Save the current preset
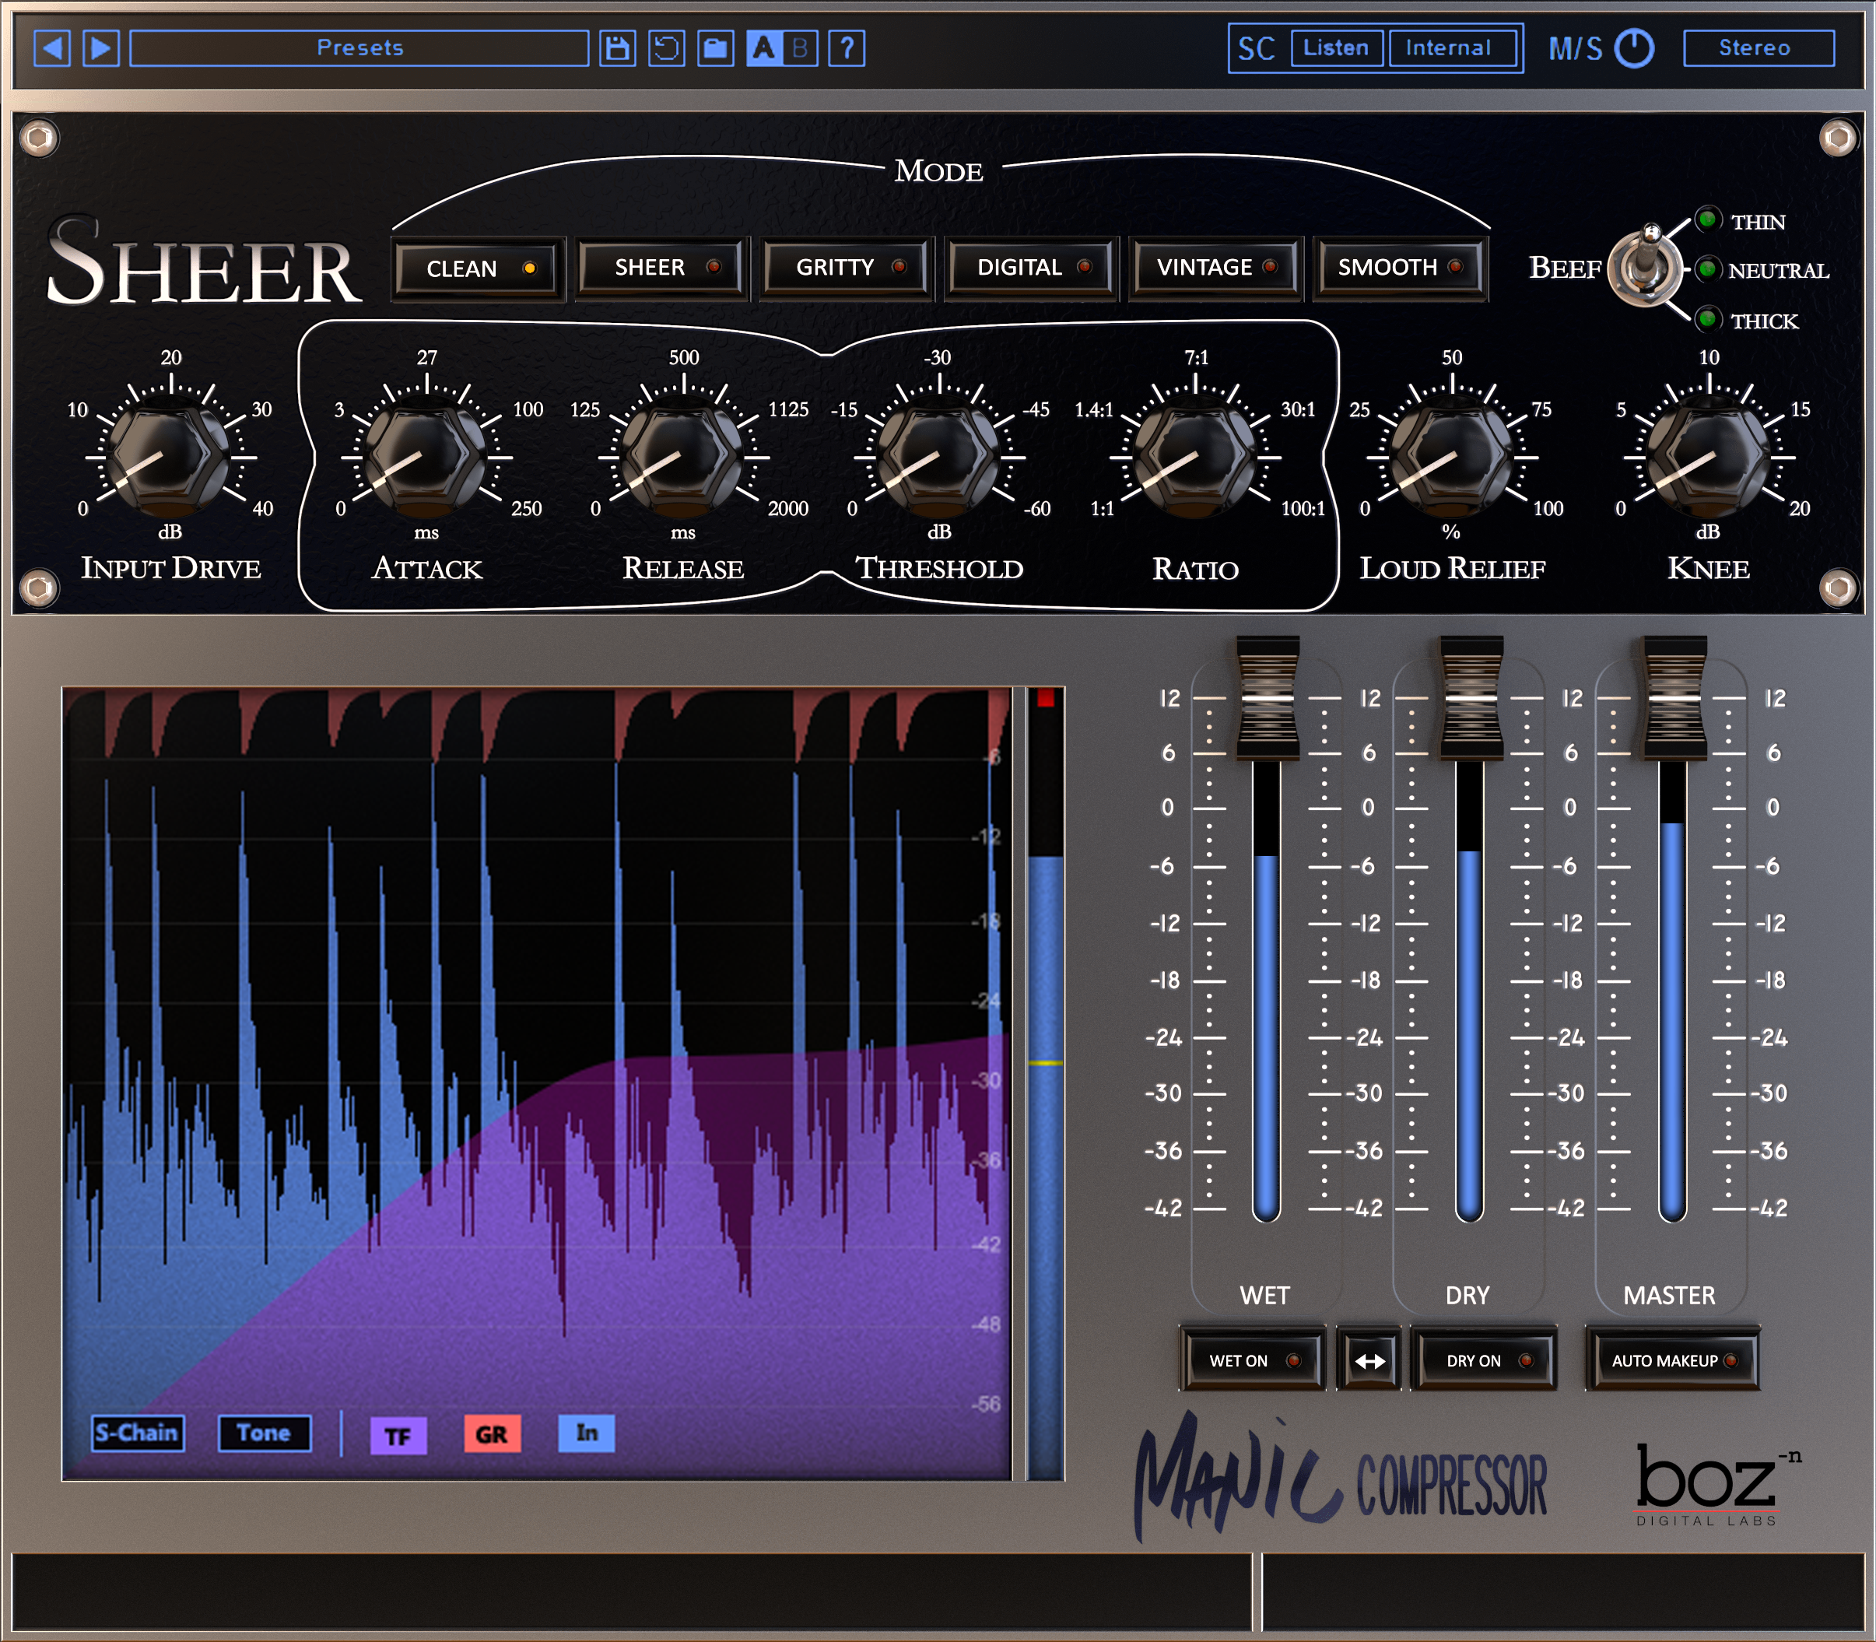1876x1642 pixels. point(616,47)
